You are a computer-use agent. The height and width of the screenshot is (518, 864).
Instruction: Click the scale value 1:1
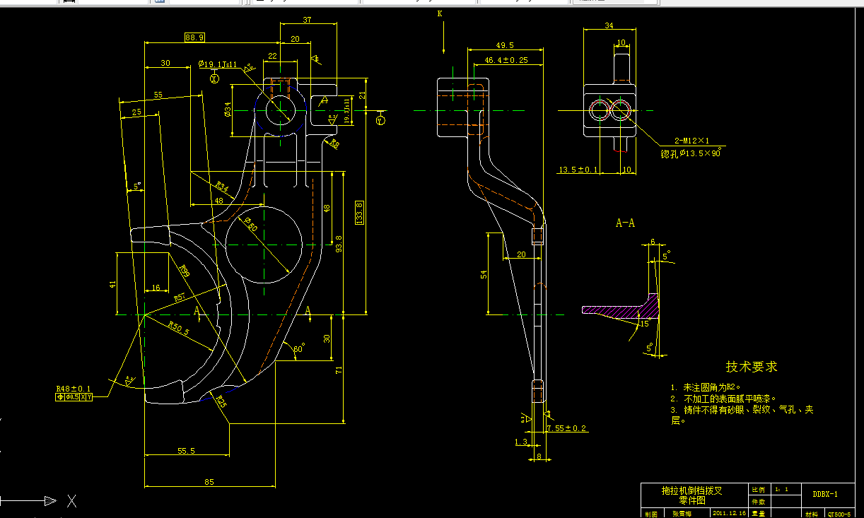point(781,489)
